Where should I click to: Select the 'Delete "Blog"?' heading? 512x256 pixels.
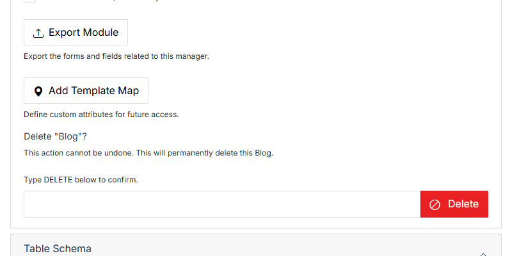tap(56, 136)
